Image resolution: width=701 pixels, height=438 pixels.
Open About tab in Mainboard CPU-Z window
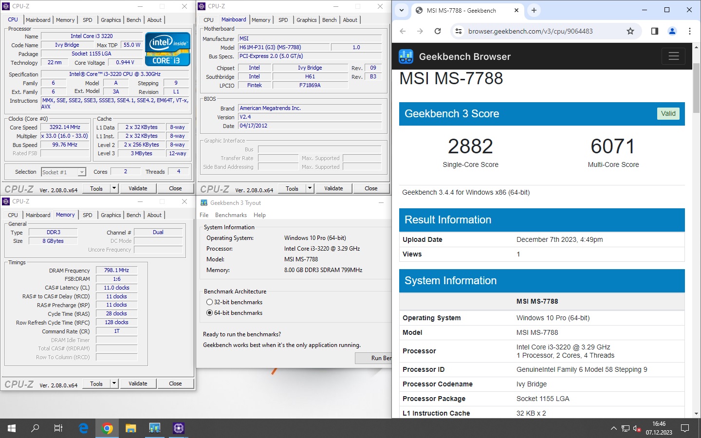pos(350,20)
